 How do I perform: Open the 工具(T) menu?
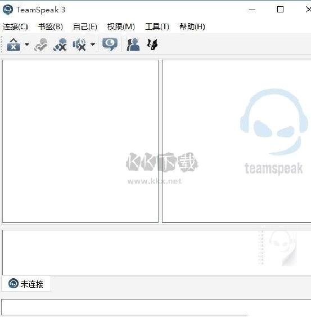[157, 26]
